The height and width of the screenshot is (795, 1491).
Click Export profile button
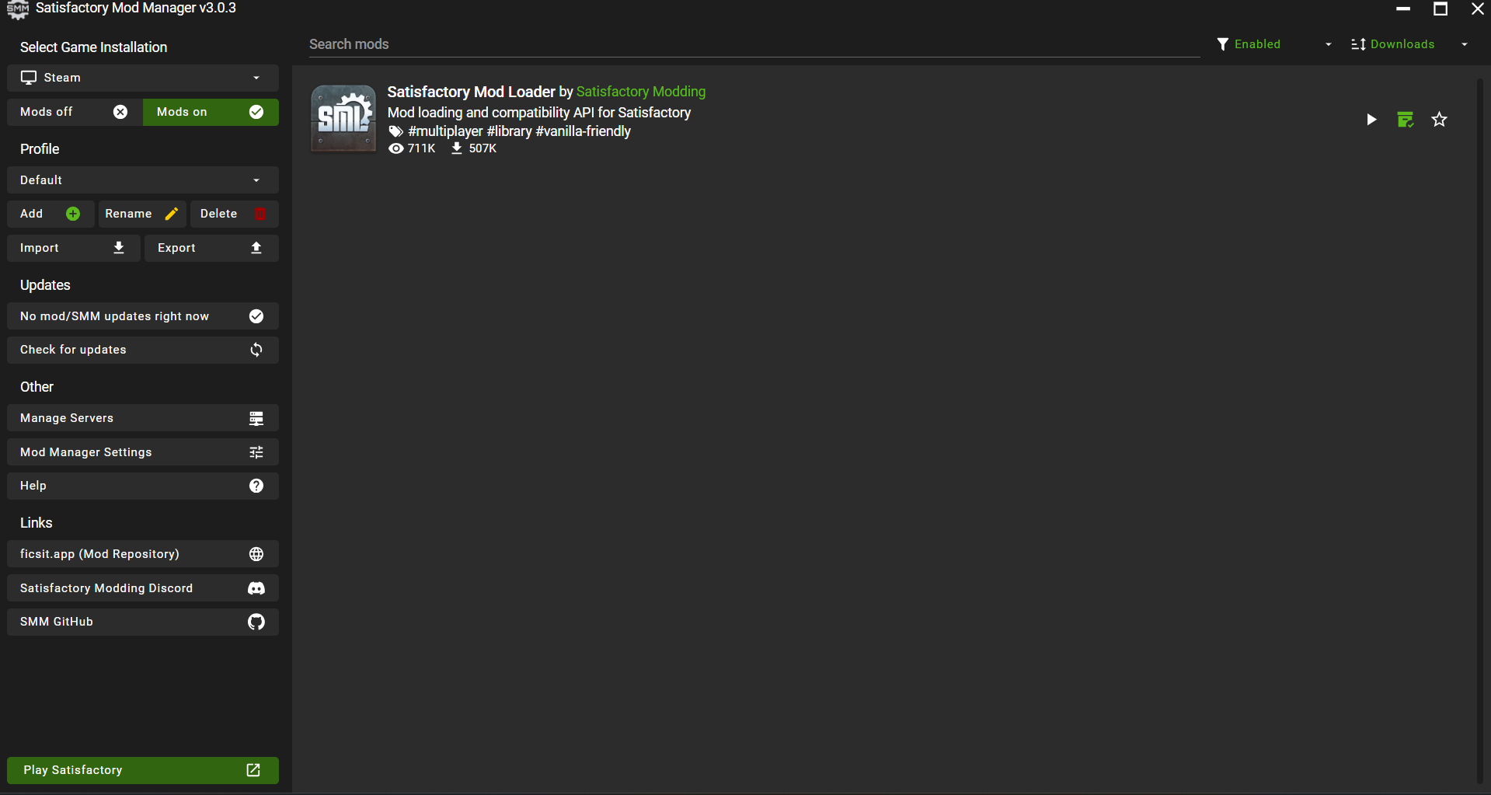[x=211, y=248]
